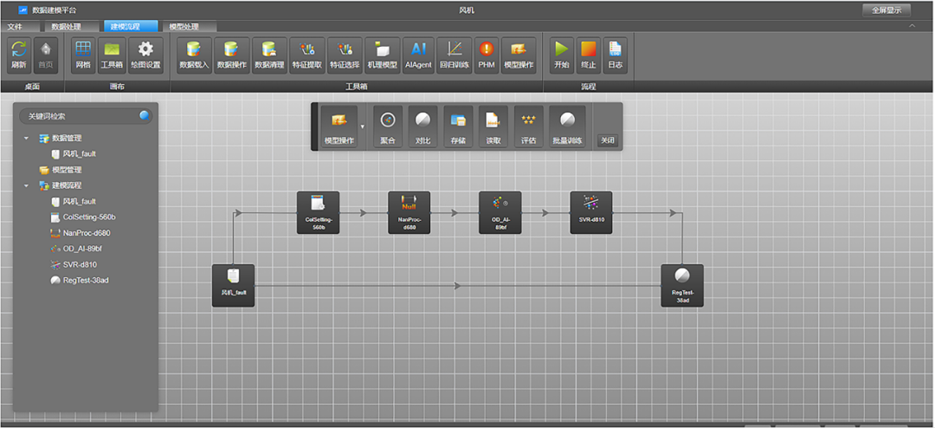This screenshot has height=428, width=935.
Task: Select the 数据载入 data load tool
Action: coord(195,55)
